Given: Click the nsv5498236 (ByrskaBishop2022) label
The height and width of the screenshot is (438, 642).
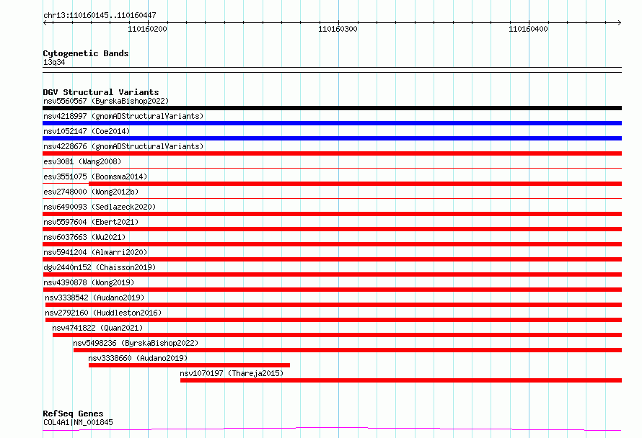Looking at the screenshot, I should (x=136, y=343).
